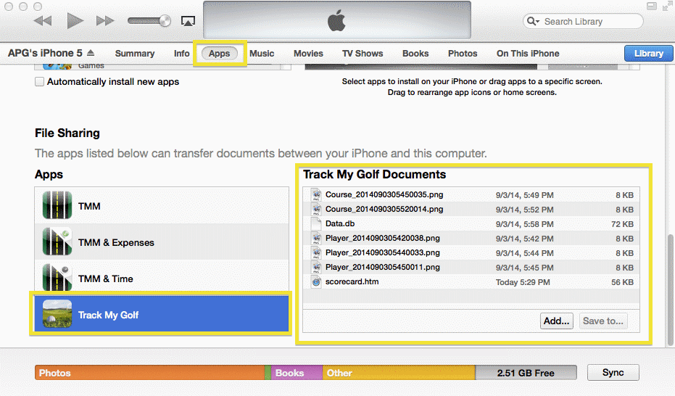Switch to the Music tab

click(x=262, y=54)
